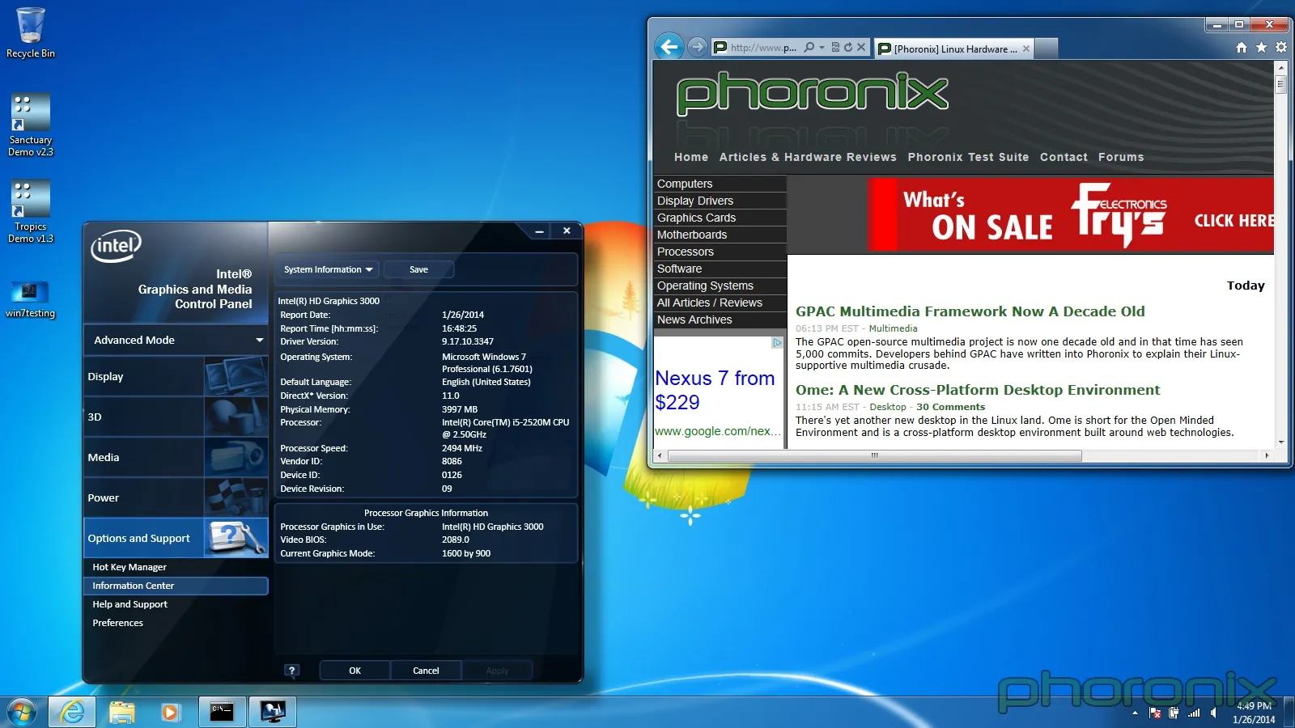Select Help and Support
The height and width of the screenshot is (728, 1295).
click(129, 604)
